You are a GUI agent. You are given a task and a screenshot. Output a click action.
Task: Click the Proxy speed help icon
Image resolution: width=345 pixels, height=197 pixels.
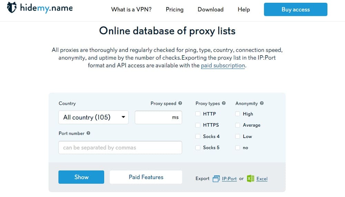click(180, 103)
